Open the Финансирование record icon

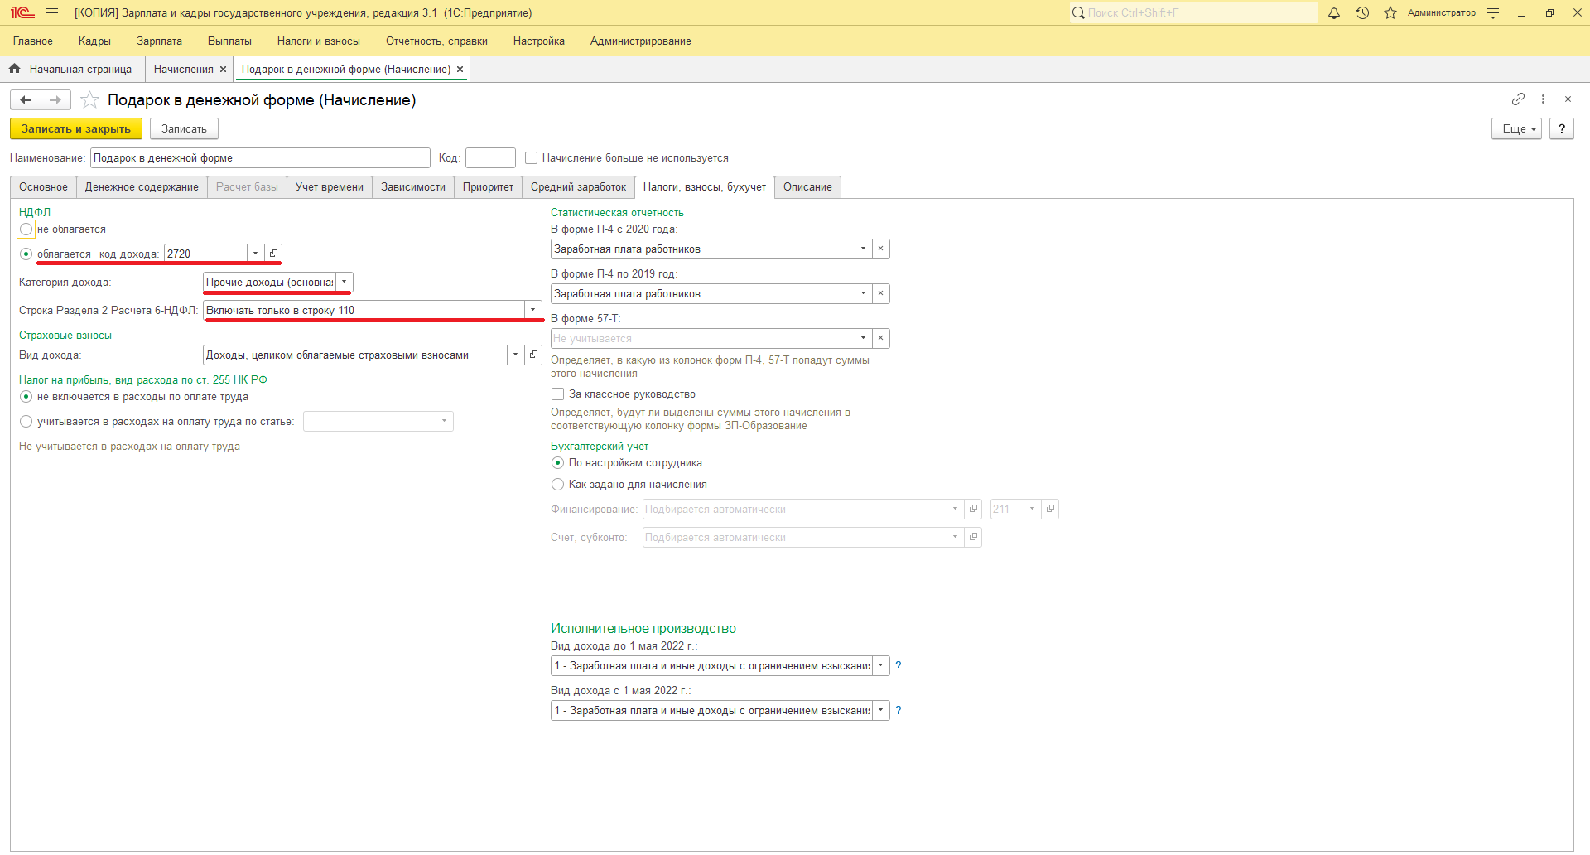coord(973,509)
